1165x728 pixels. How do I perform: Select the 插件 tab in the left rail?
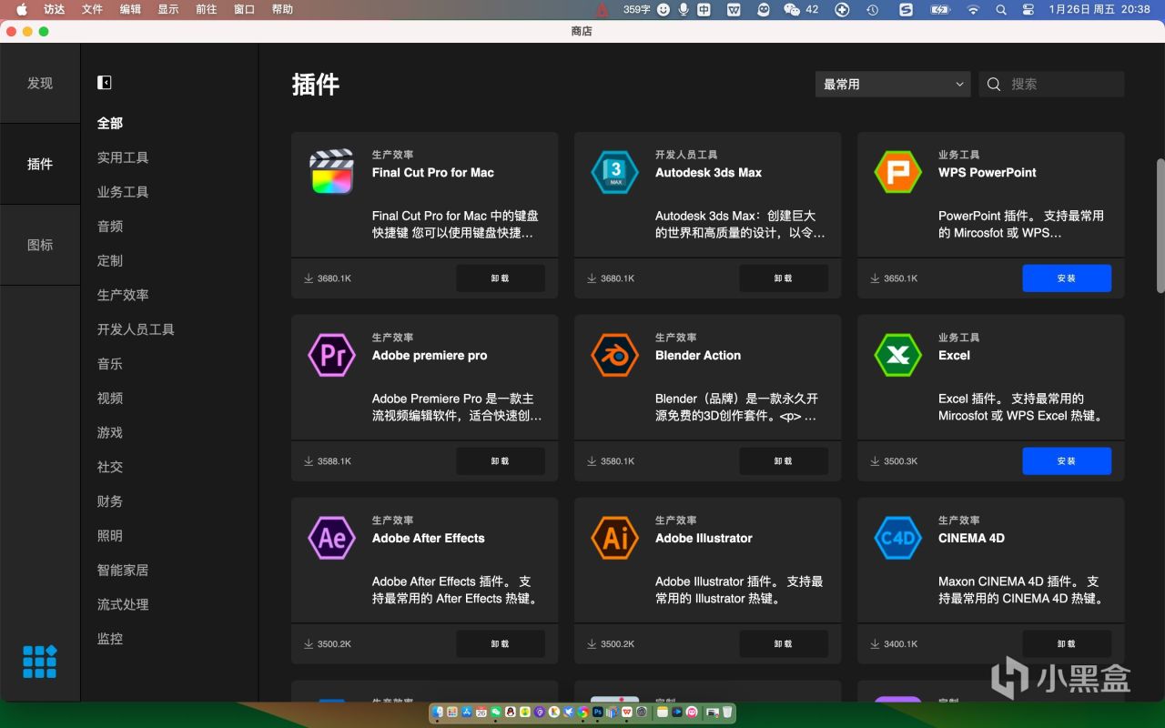40,164
